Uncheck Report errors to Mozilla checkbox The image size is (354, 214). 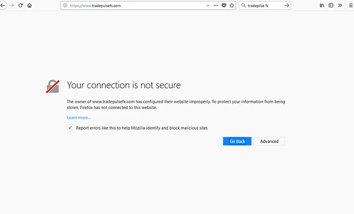70,128
